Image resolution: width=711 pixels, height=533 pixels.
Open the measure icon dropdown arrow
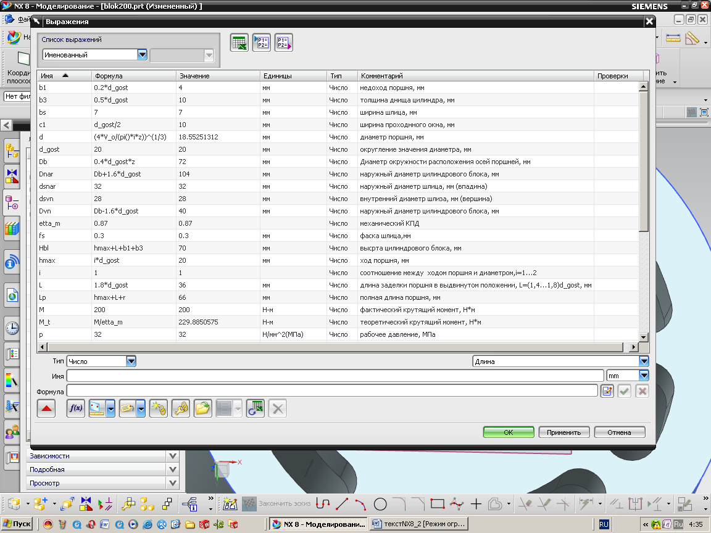coord(111,408)
